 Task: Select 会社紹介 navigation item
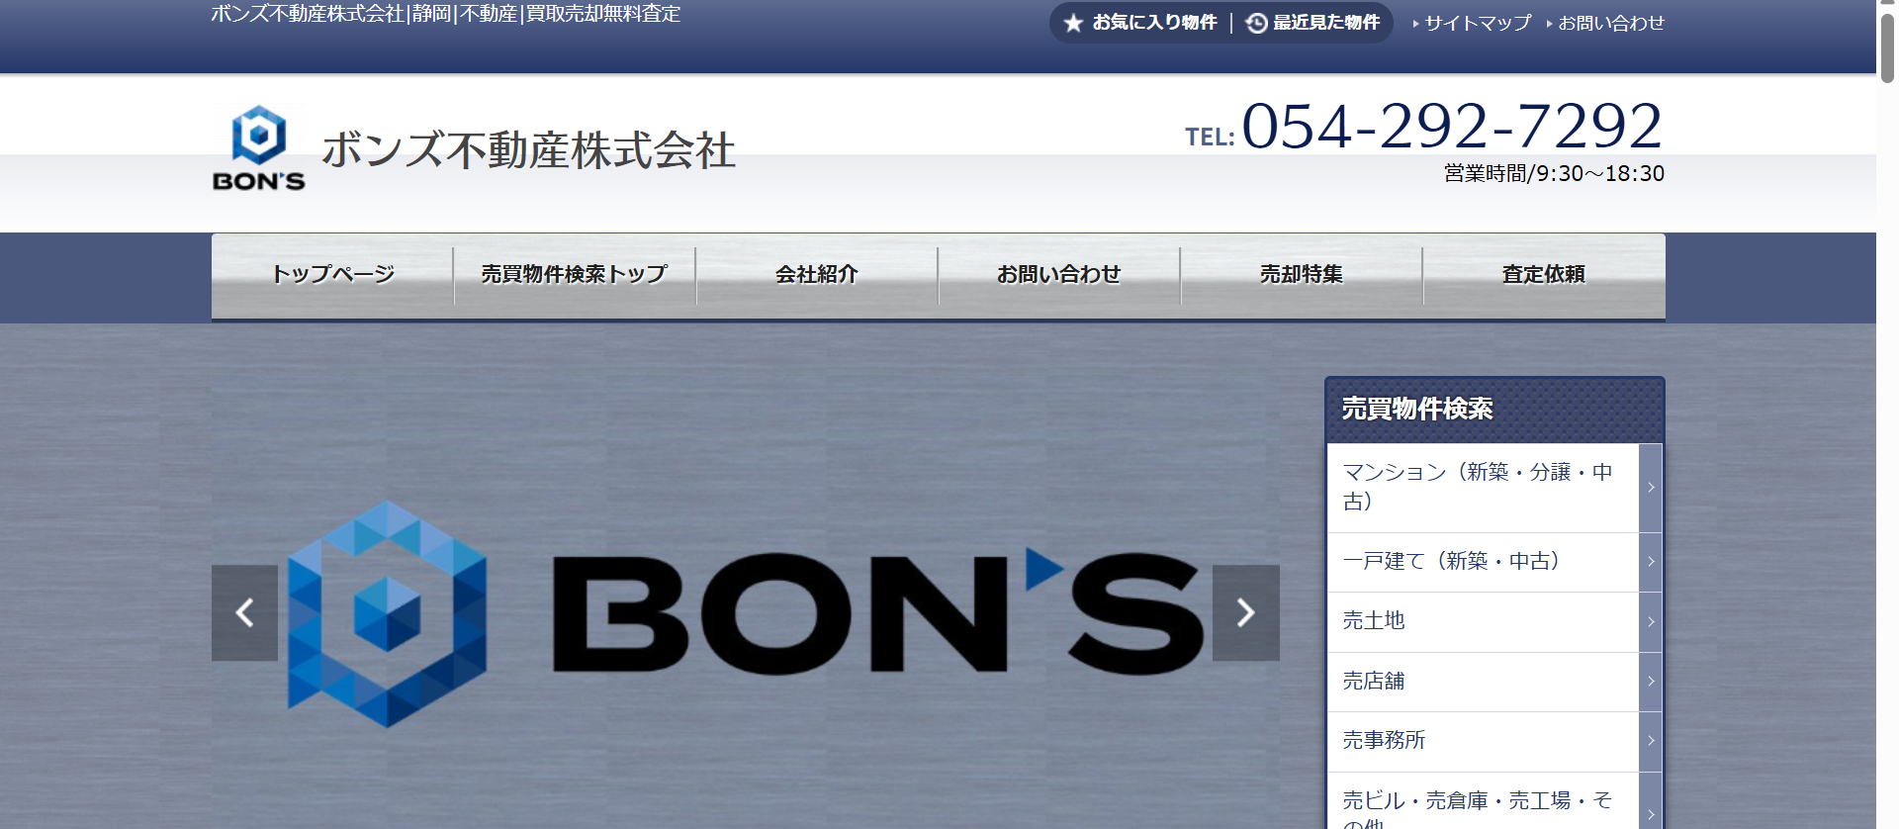(x=817, y=275)
